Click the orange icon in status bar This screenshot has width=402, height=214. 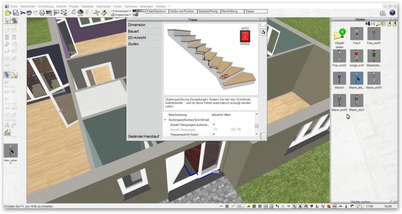point(329,206)
